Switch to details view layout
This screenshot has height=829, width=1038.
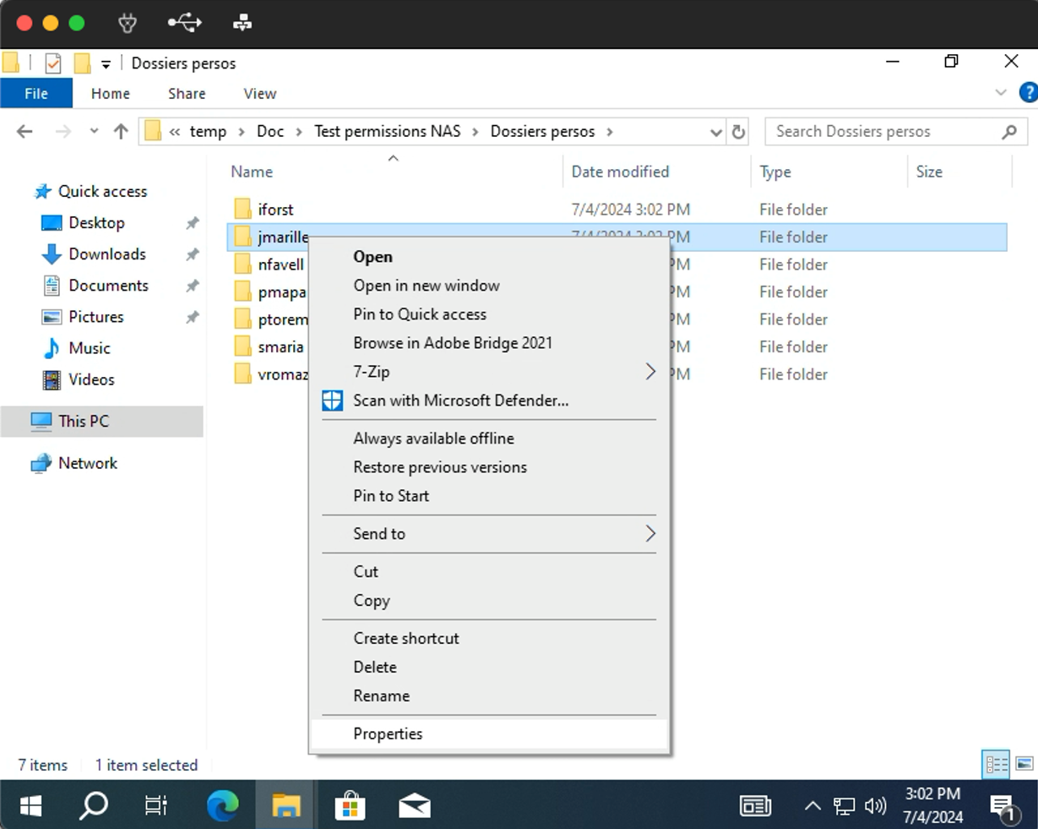click(x=997, y=764)
